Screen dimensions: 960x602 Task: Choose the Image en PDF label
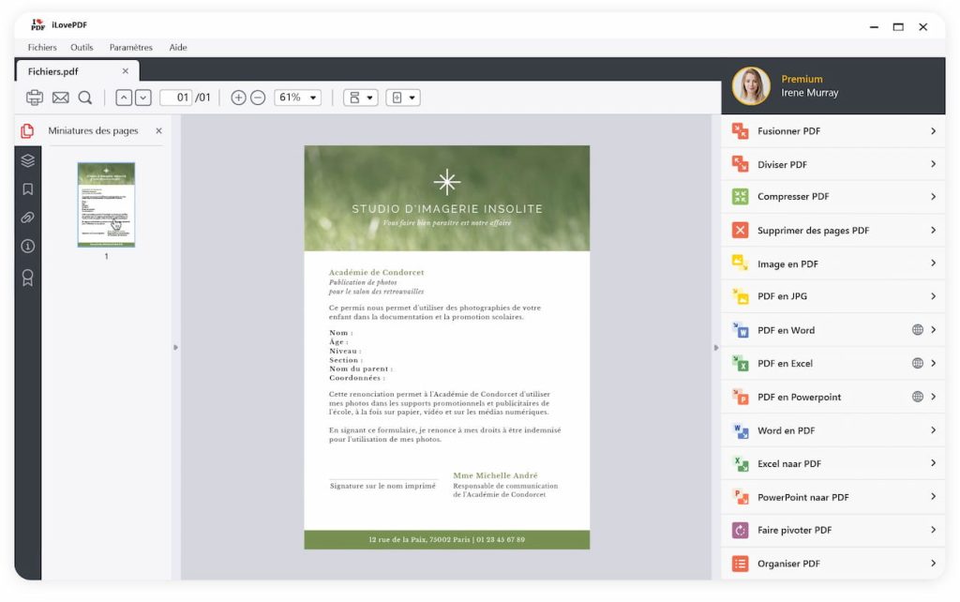tap(787, 263)
